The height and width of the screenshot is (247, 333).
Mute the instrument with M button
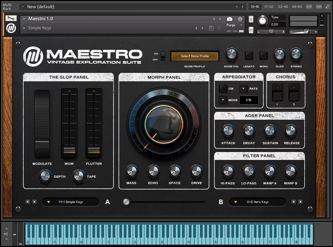(251, 30)
